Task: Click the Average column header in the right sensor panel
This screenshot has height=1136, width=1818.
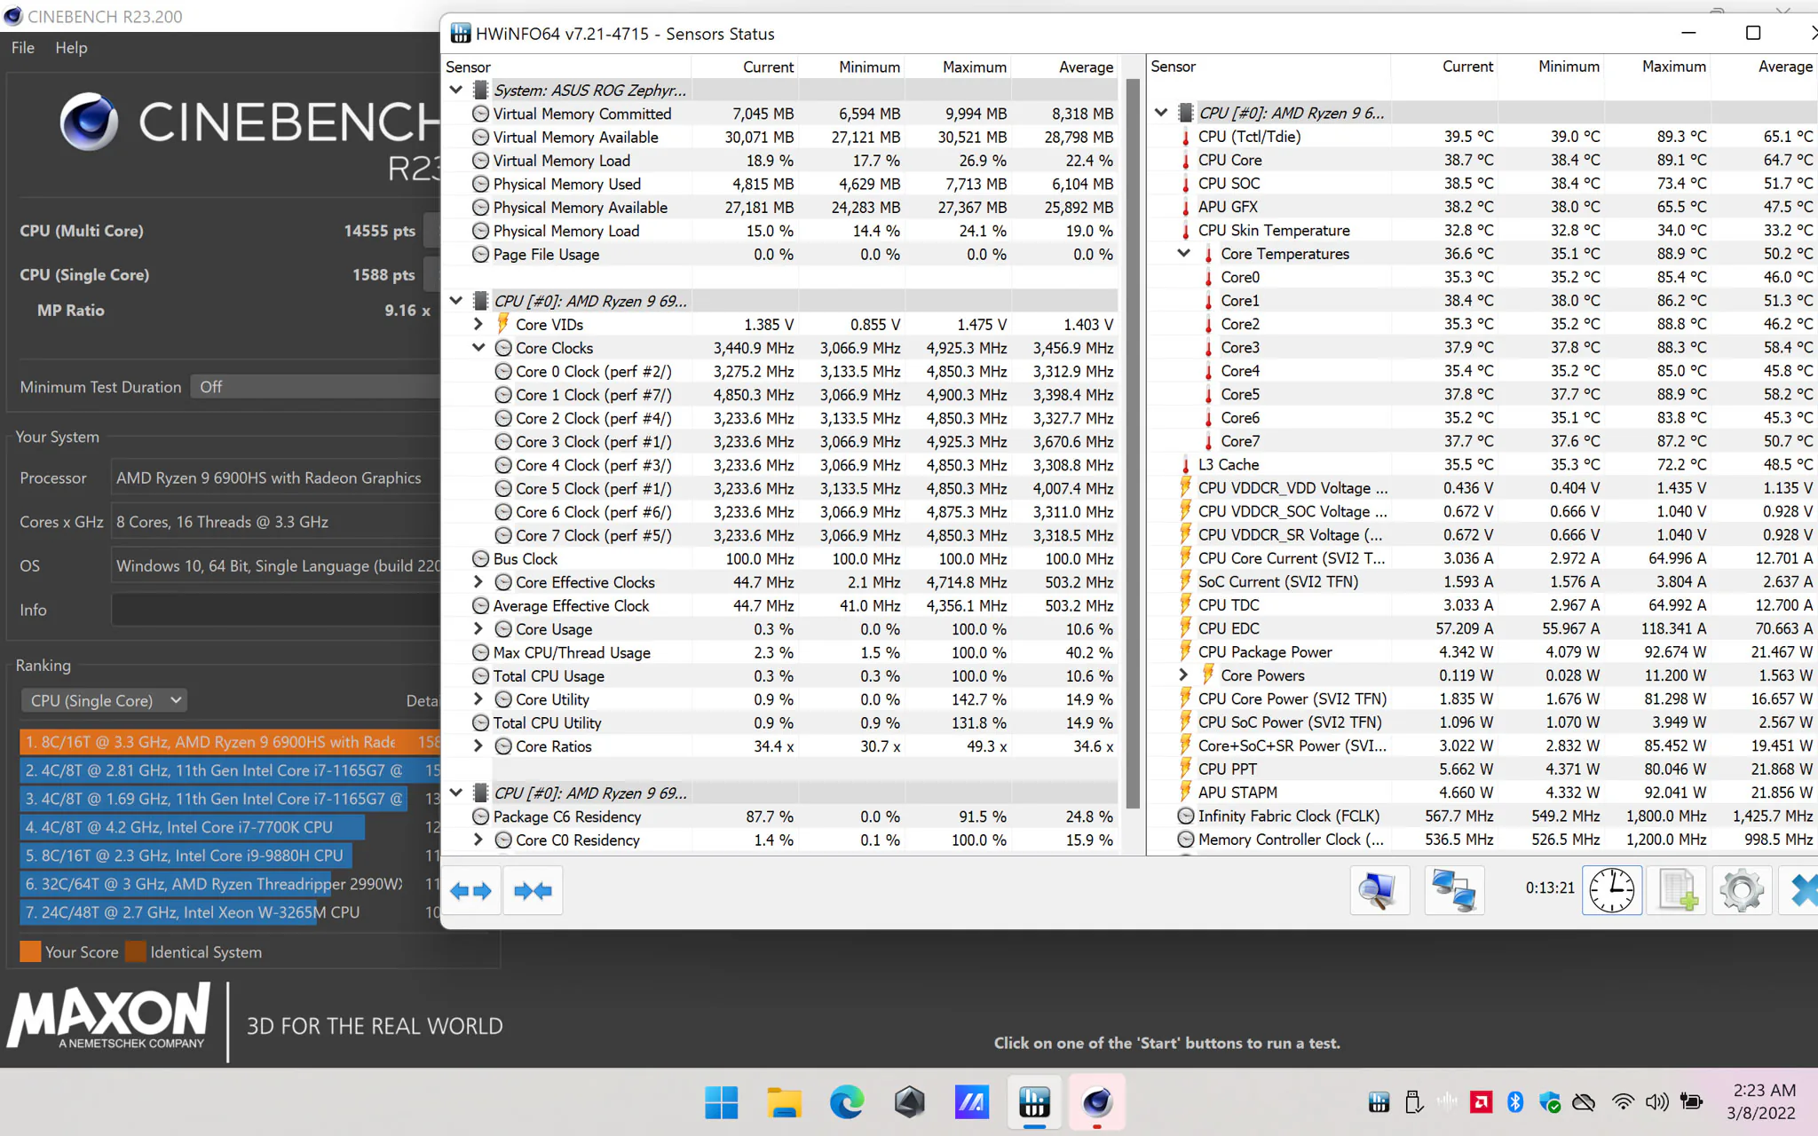Action: tap(1763, 67)
